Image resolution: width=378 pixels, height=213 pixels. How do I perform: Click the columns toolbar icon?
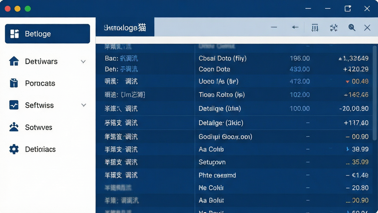(315, 28)
